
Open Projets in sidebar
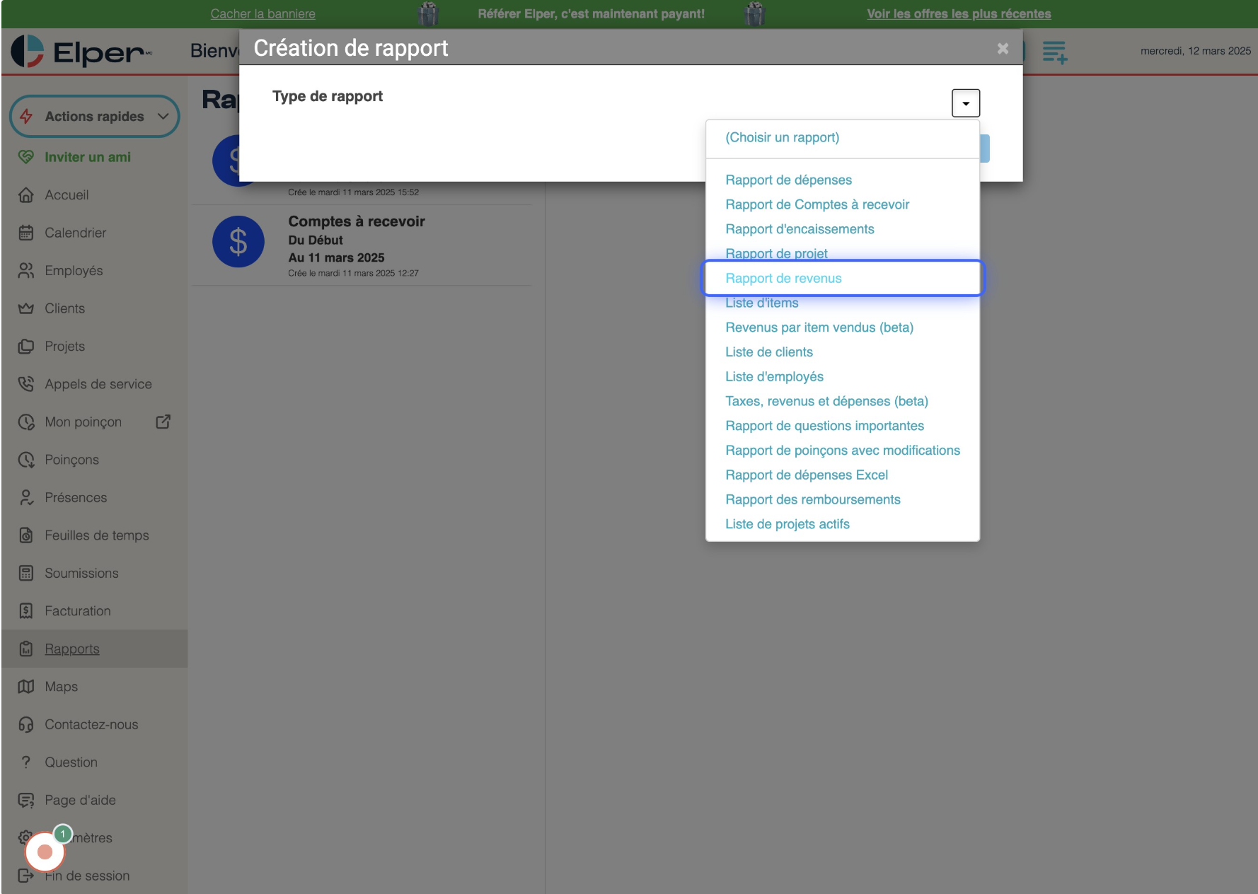click(64, 346)
